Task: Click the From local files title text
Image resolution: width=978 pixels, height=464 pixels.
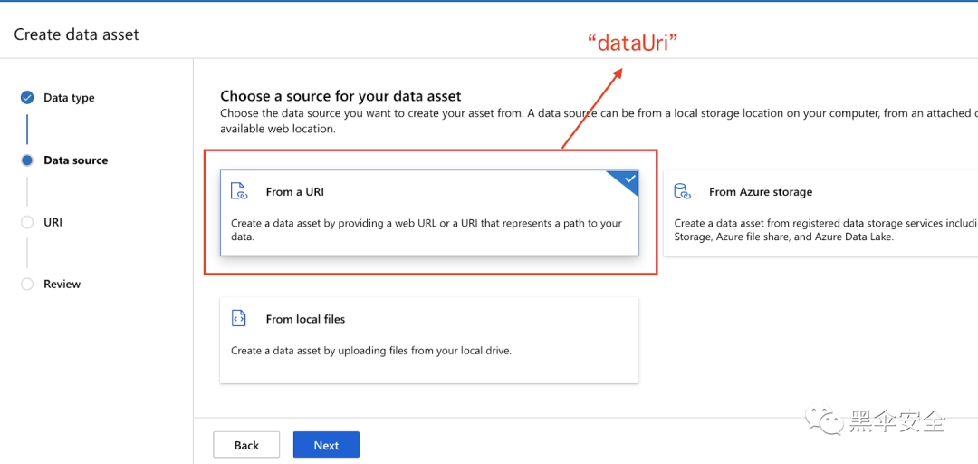Action: [305, 319]
